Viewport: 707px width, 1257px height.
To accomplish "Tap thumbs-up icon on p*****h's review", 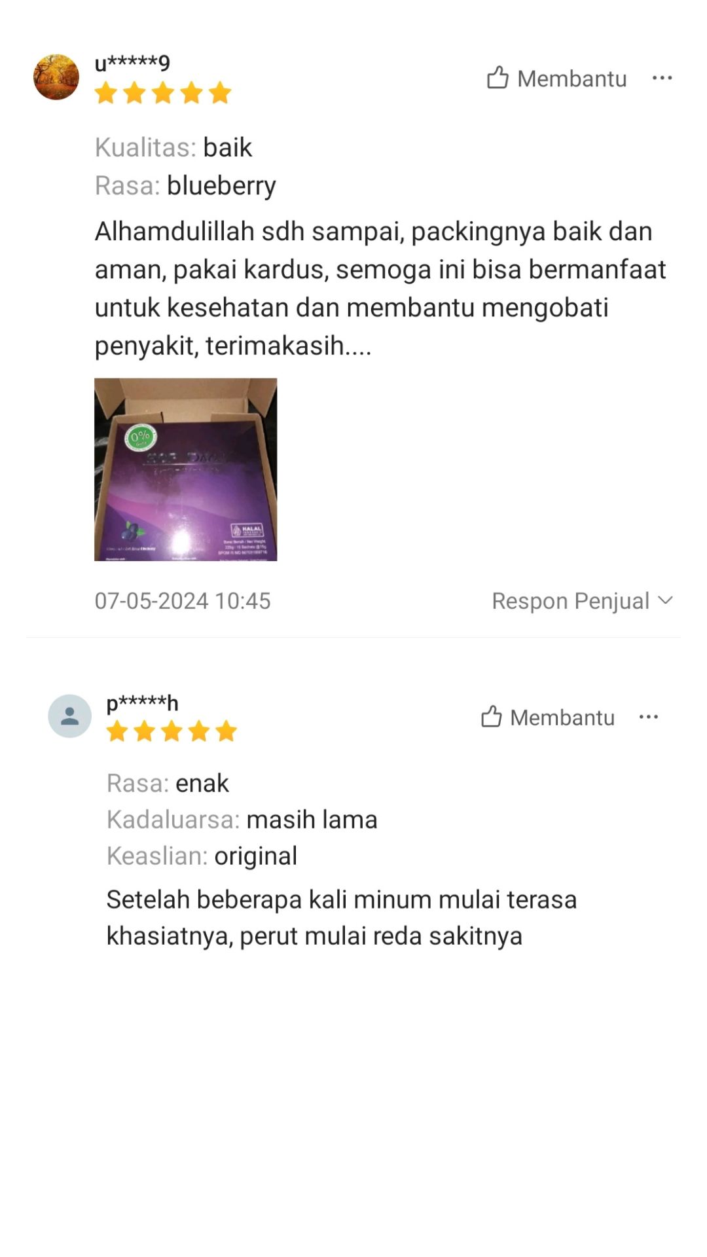I will (x=492, y=717).
